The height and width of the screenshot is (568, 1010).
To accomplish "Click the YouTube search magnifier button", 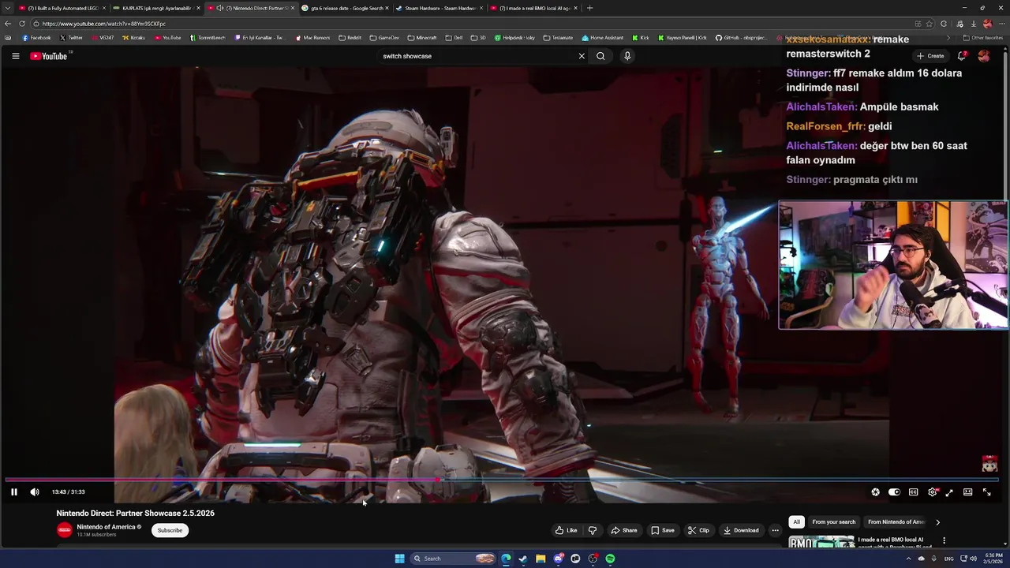I will [x=600, y=56].
